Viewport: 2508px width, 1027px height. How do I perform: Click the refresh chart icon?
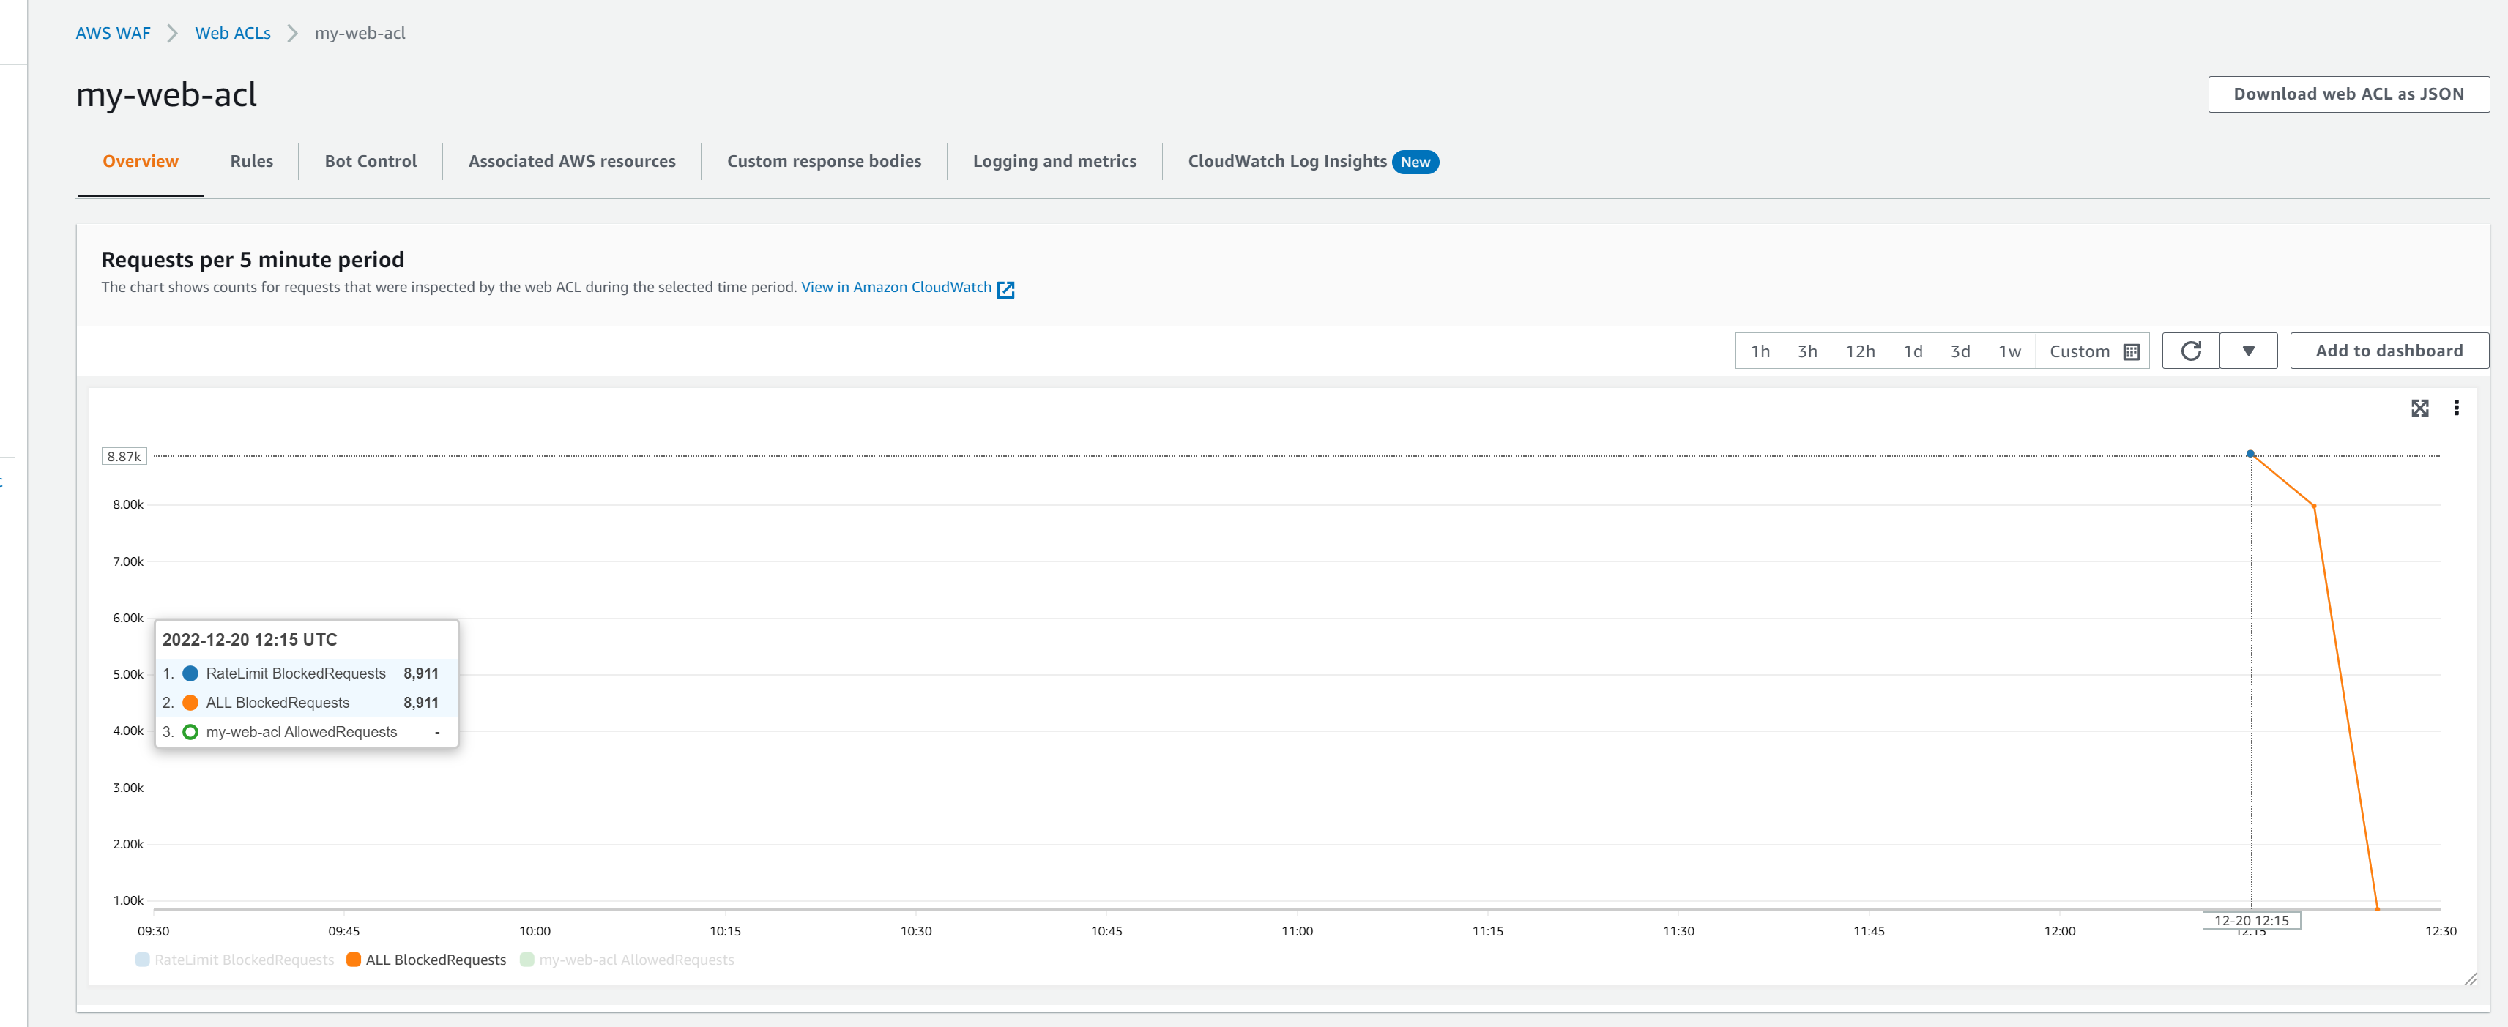click(x=2191, y=351)
